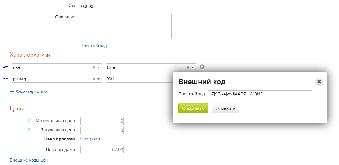This screenshot has height=165, width=339.
Task: Open Внешние коды цен link
Action: tap(29, 160)
